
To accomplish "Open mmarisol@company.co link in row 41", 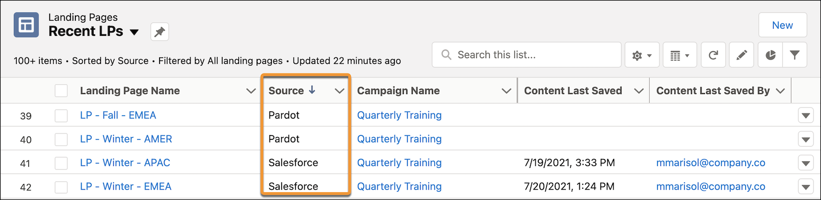I will (x=711, y=163).
